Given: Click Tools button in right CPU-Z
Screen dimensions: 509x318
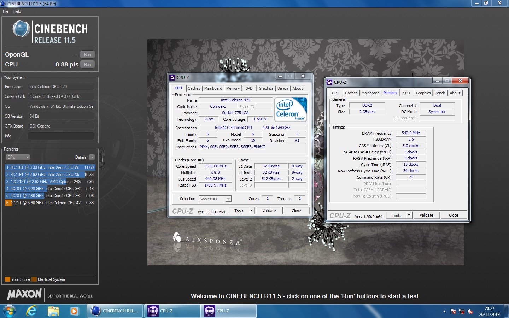Looking at the screenshot, I should tap(396, 216).
